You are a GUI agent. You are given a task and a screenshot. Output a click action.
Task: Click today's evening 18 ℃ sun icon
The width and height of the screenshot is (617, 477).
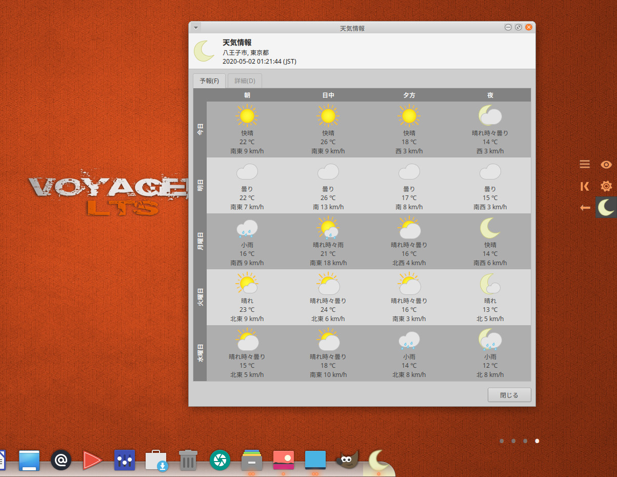pyautogui.click(x=409, y=116)
